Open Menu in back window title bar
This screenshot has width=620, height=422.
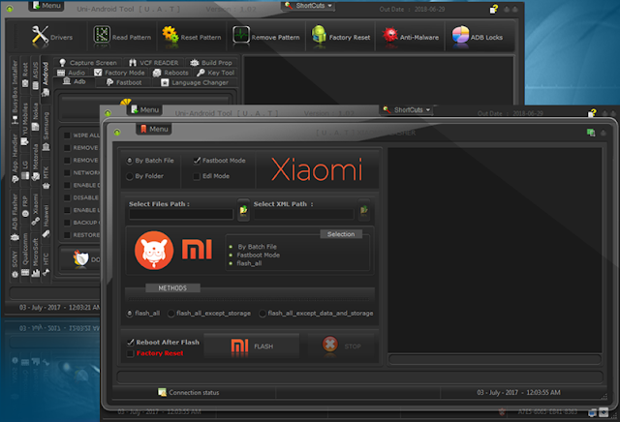[46, 6]
